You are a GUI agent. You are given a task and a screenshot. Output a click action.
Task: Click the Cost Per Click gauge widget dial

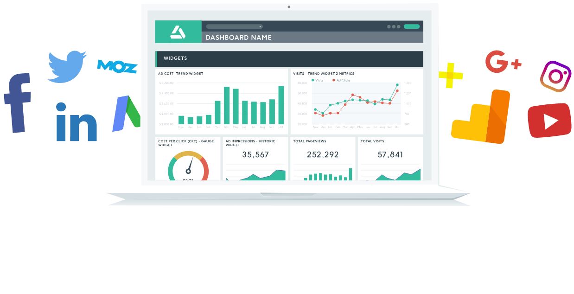pos(188,166)
